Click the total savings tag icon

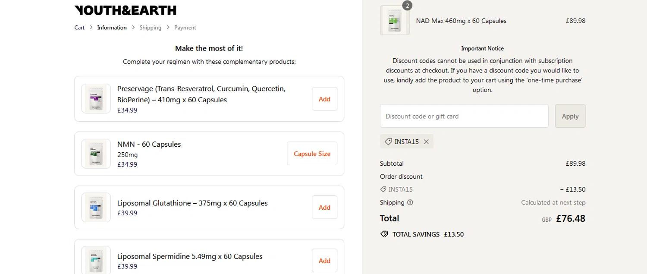pos(384,234)
